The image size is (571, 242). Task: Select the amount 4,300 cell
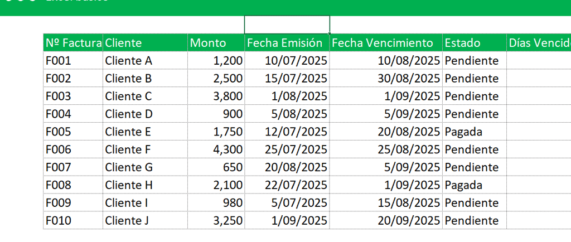(x=216, y=150)
